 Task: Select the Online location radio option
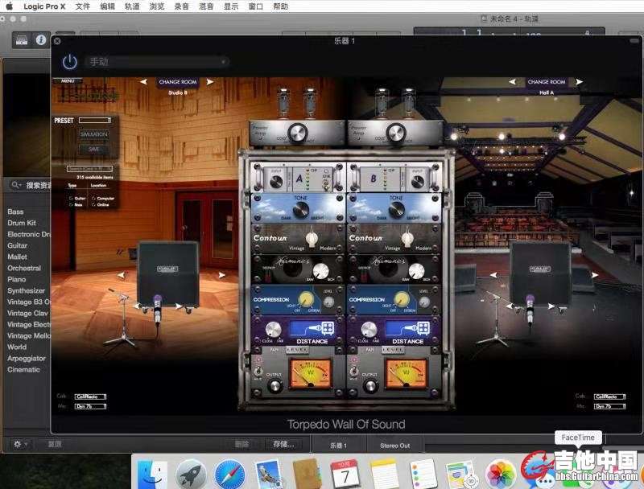tap(94, 204)
